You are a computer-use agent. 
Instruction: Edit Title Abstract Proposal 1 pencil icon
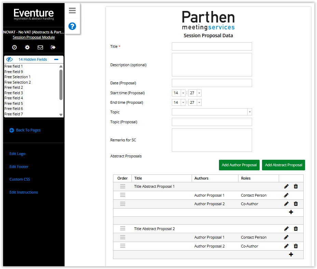[x=286, y=186]
